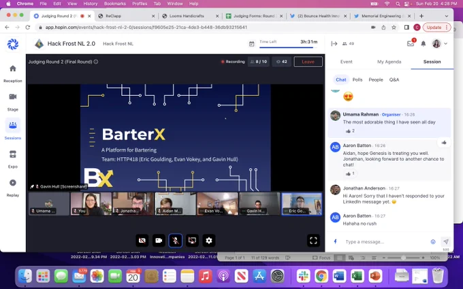Image resolution: width=463 pixels, height=289 pixels.
Task: Select Umama's video thumbnail
Action: (49, 204)
